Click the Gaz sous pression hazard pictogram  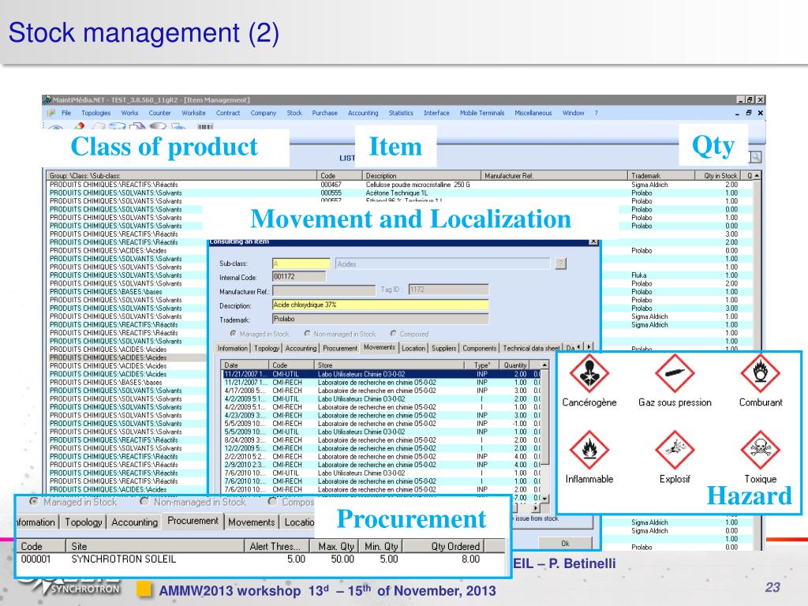click(675, 373)
